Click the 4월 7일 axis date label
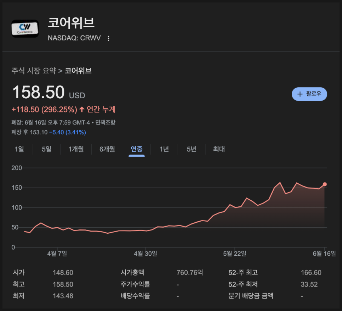The width and height of the screenshot is (342, 311). 57,254
